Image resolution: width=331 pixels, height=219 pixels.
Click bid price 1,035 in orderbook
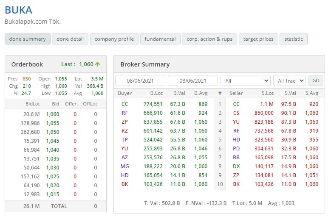(x=53, y=158)
